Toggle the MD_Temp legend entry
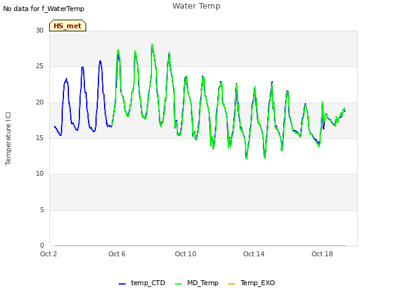This screenshot has height=295, width=394. click(x=196, y=283)
